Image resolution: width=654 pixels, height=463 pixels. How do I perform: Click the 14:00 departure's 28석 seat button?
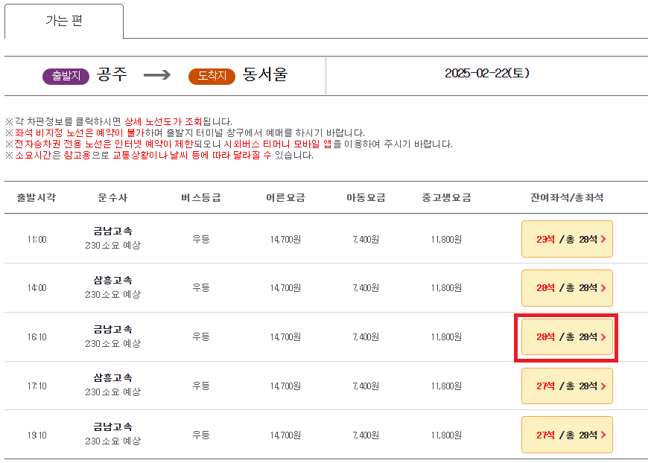567,288
